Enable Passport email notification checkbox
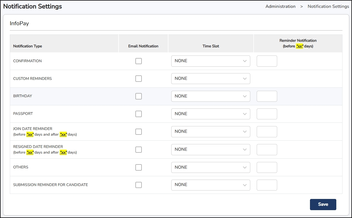The height and width of the screenshot is (218, 352). (138, 114)
